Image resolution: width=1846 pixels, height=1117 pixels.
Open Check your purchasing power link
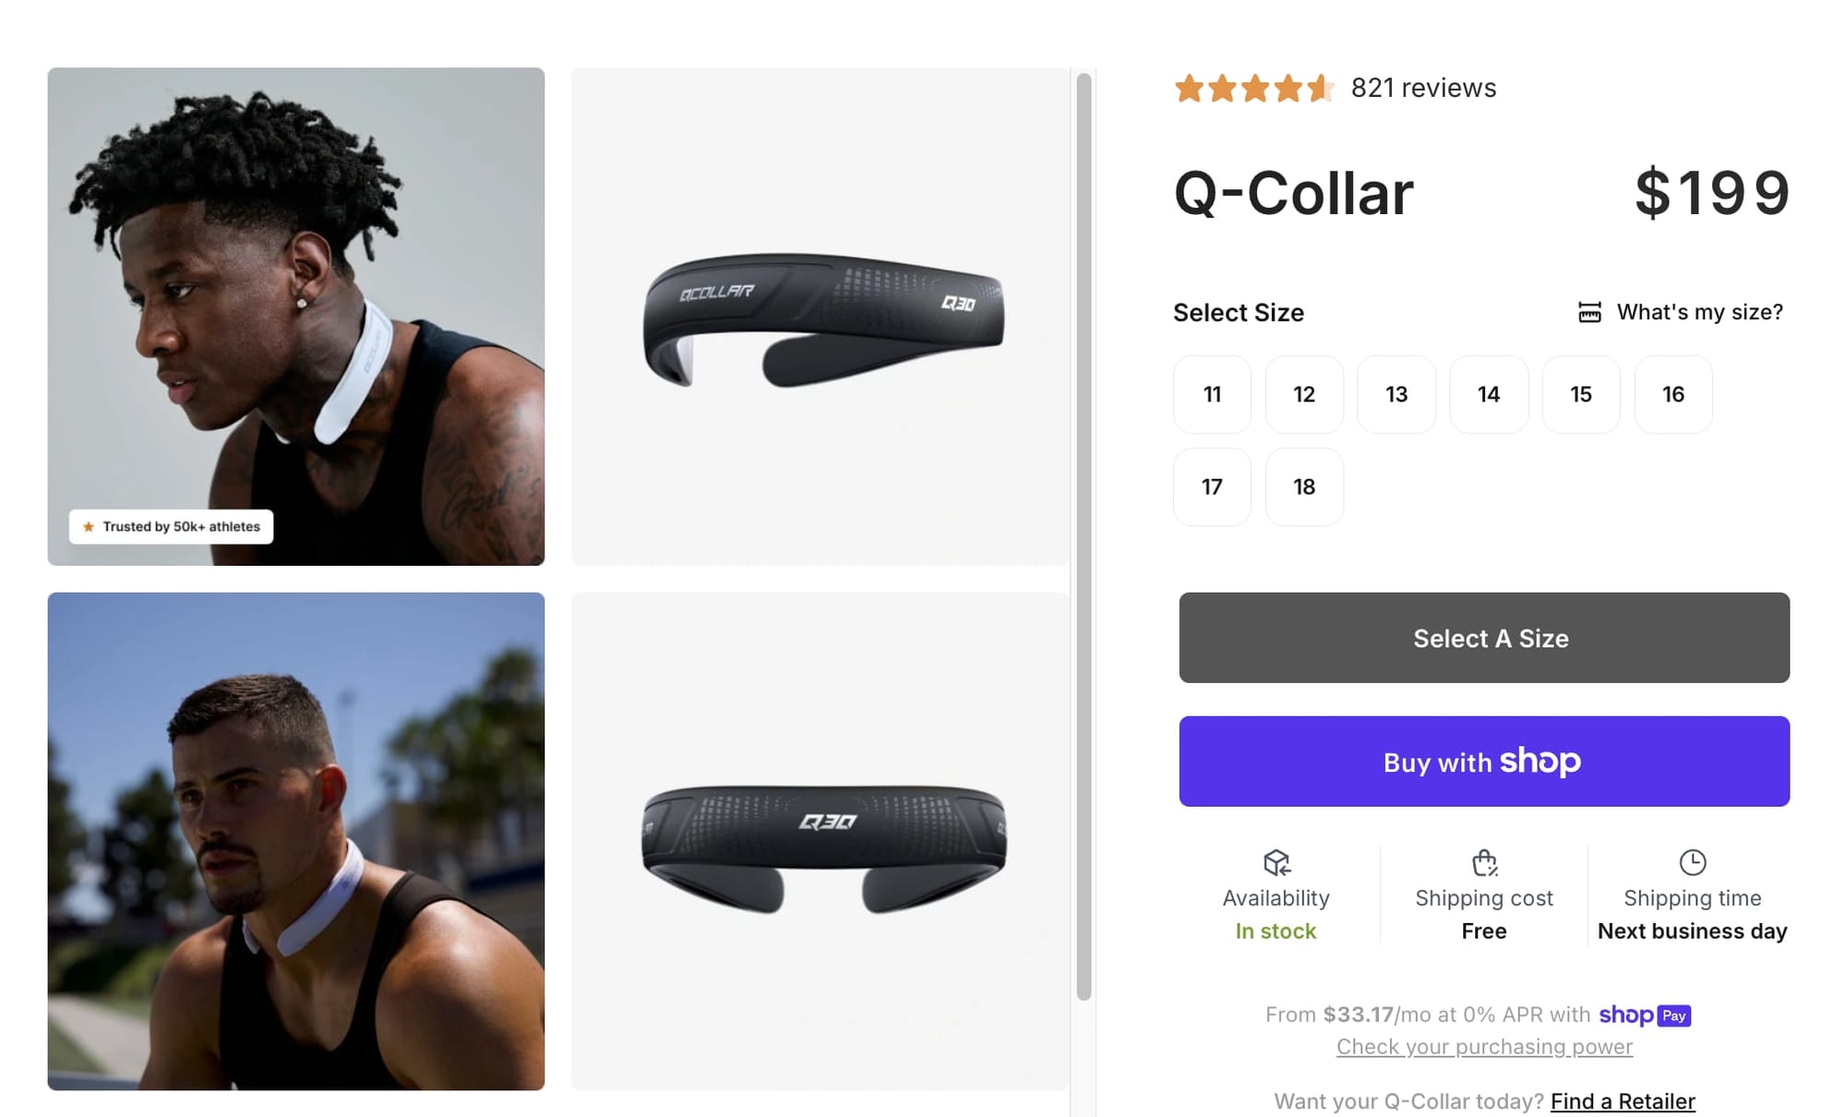click(1484, 1047)
